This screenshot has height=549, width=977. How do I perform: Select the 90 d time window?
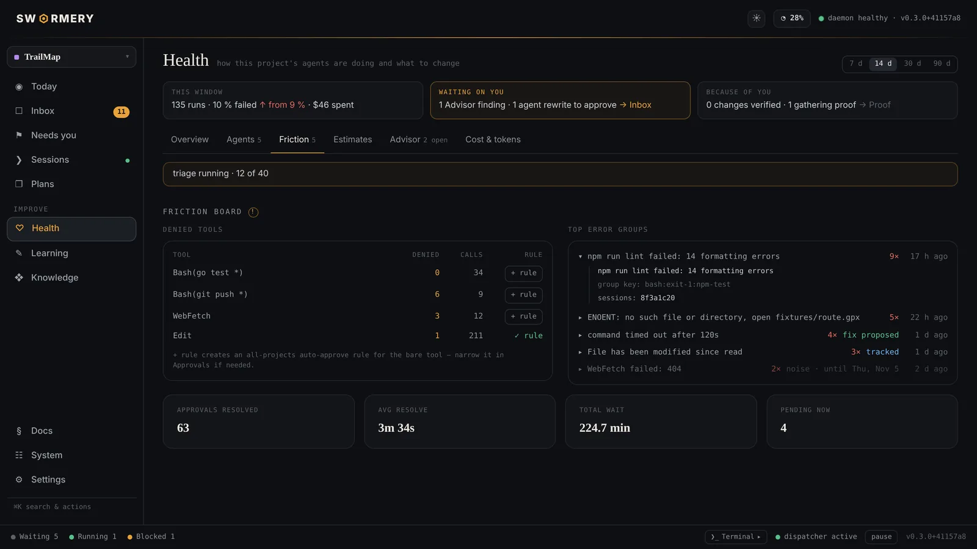942,63
